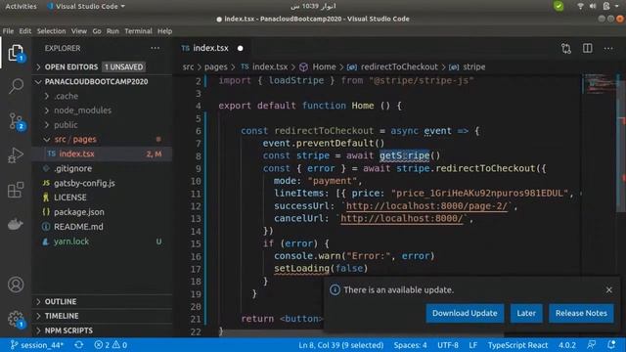The image size is (626, 352).
Task: Open problems via errors and warnings indicator
Action: click(x=111, y=345)
